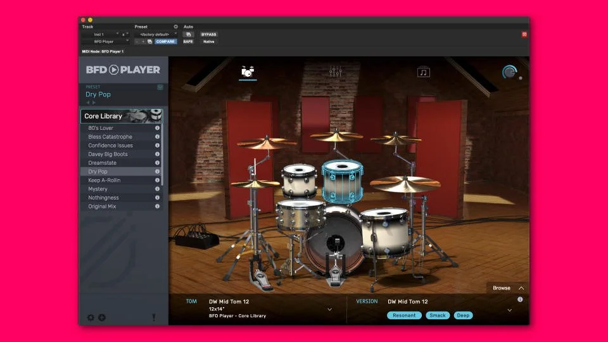Select the highlighted blue mid tom drum
This screenshot has width=608, height=342.
click(x=343, y=182)
